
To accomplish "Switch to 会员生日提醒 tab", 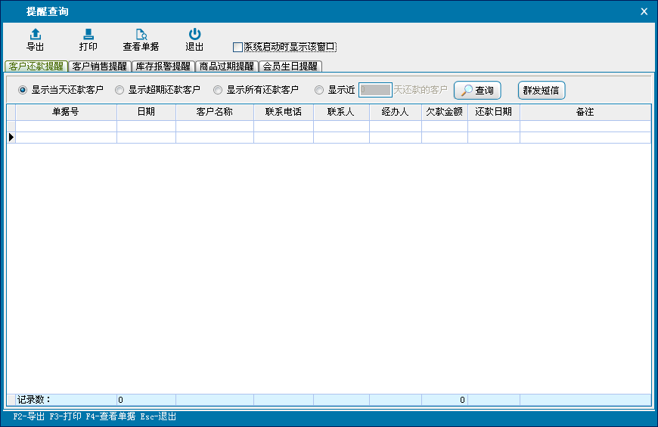I will pyautogui.click(x=290, y=67).
